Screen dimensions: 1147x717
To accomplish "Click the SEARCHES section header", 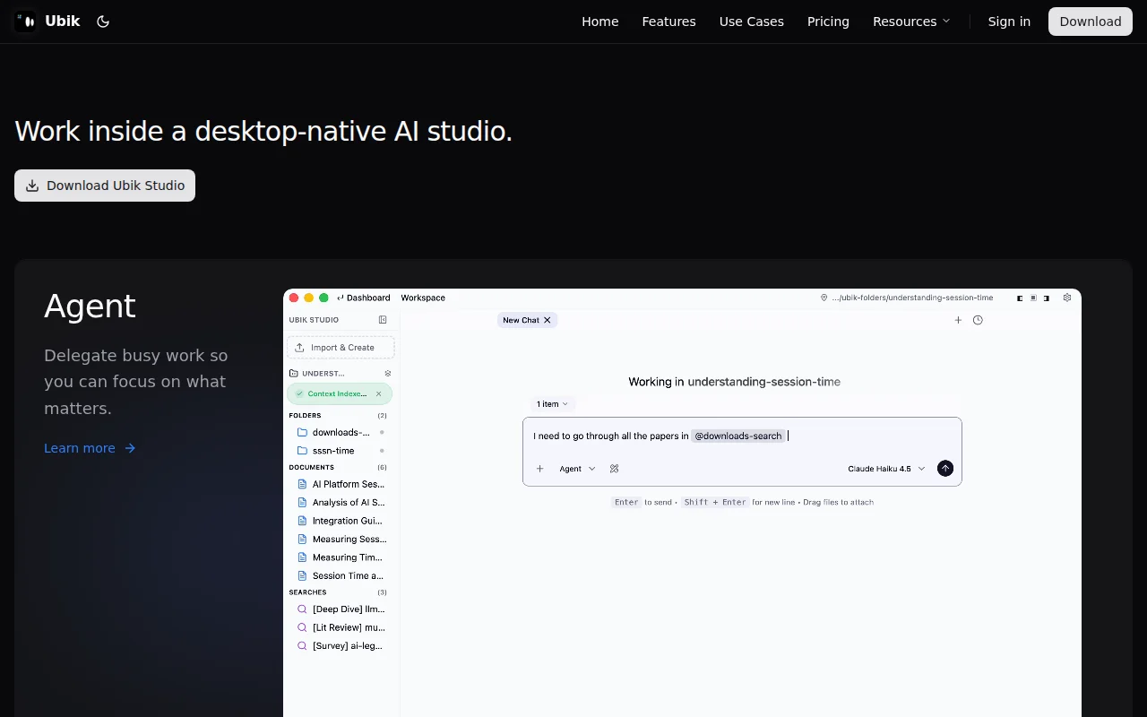I will click(x=307, y=592).
